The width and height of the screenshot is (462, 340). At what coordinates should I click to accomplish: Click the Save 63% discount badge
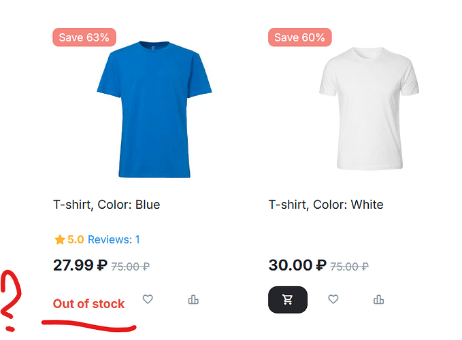point(84,37)
